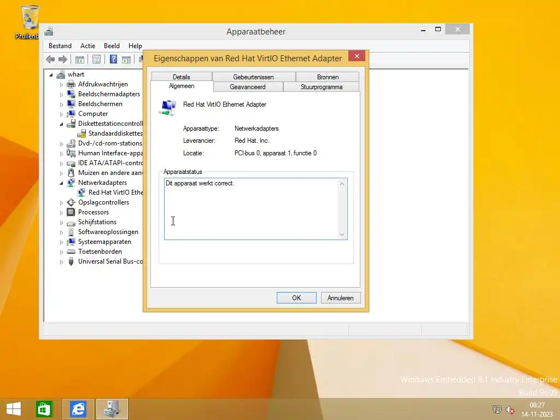Screen dimensions: 560x420
Task: Click the Back arrow in Apparaatbeheer toolbar
Action: click(50, 59)
